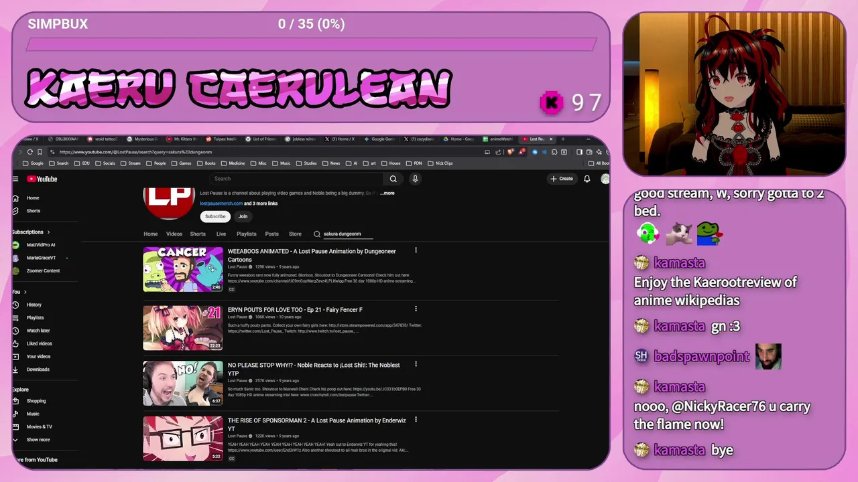
Task: Open the lostpausemerch.com link
Action: [x=221, y=204]
